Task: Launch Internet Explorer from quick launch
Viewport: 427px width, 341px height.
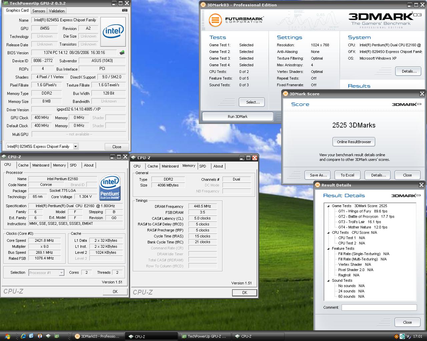Action: tap(24, 336)
